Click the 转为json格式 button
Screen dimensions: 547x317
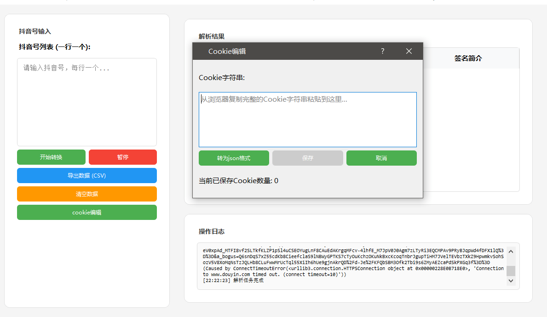(233, 158)
